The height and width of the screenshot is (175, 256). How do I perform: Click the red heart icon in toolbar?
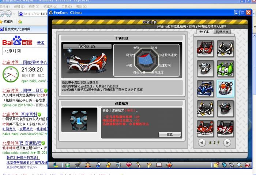pos(129,165)
